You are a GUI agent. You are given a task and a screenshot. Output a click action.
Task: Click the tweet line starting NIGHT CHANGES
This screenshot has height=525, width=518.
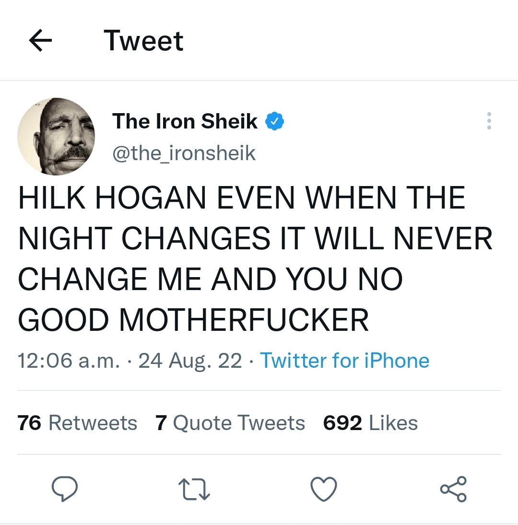pos(255,239)
